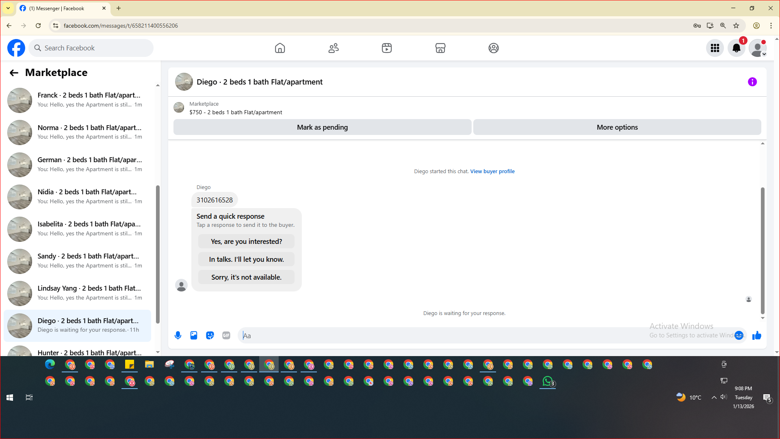Expand Chrome tab search dropdown
Image resolution: width=780 pixels, height=439 pixels.
click(8, 8)
